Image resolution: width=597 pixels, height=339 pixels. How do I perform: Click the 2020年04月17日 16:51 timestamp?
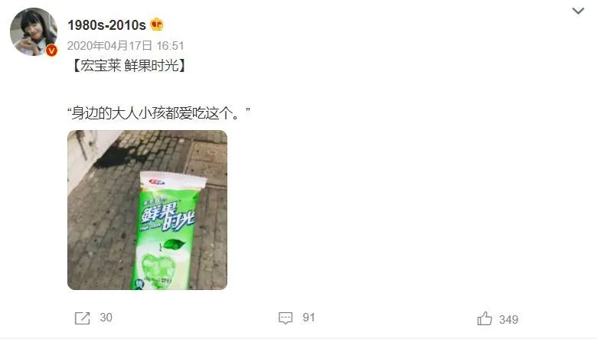(126, 46)
